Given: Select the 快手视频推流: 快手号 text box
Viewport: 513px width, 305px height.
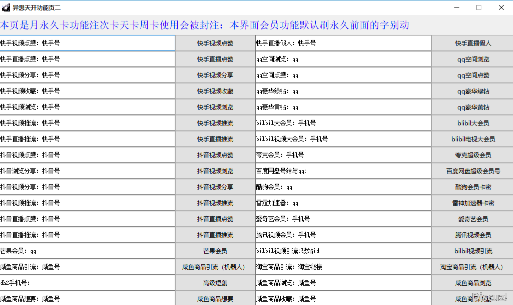Looking at the screenshot, I should tap(87, 123).
